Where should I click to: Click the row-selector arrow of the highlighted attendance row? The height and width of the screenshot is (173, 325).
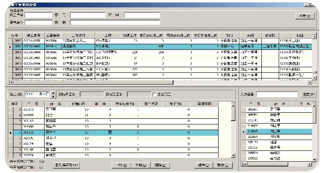point(10,133)
